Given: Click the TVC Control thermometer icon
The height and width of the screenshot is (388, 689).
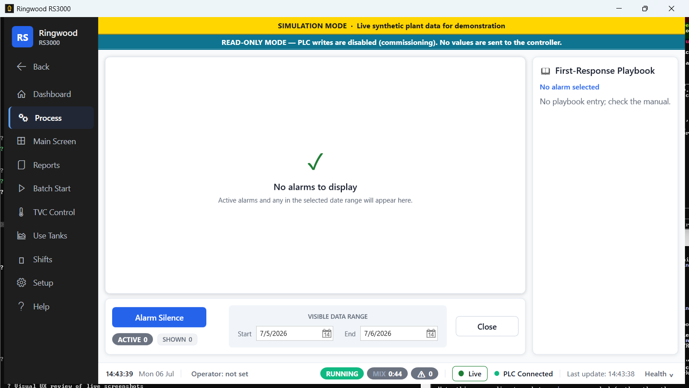Looking at the screenshot, I should tap(21, 212).
